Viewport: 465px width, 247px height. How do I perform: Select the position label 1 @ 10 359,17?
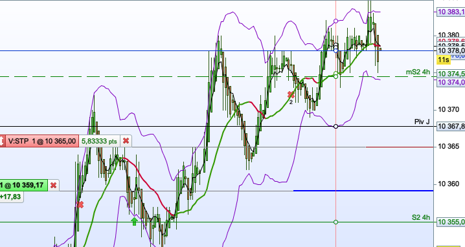[23, 186]
